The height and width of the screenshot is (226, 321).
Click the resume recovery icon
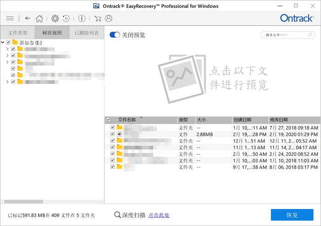click(66, 18)
